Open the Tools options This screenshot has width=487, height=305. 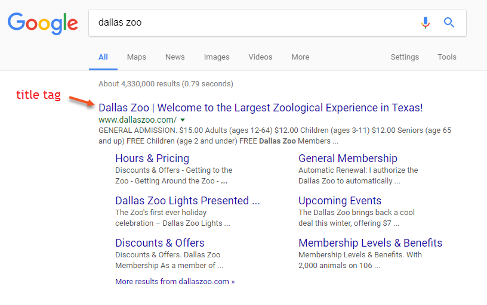447,57
